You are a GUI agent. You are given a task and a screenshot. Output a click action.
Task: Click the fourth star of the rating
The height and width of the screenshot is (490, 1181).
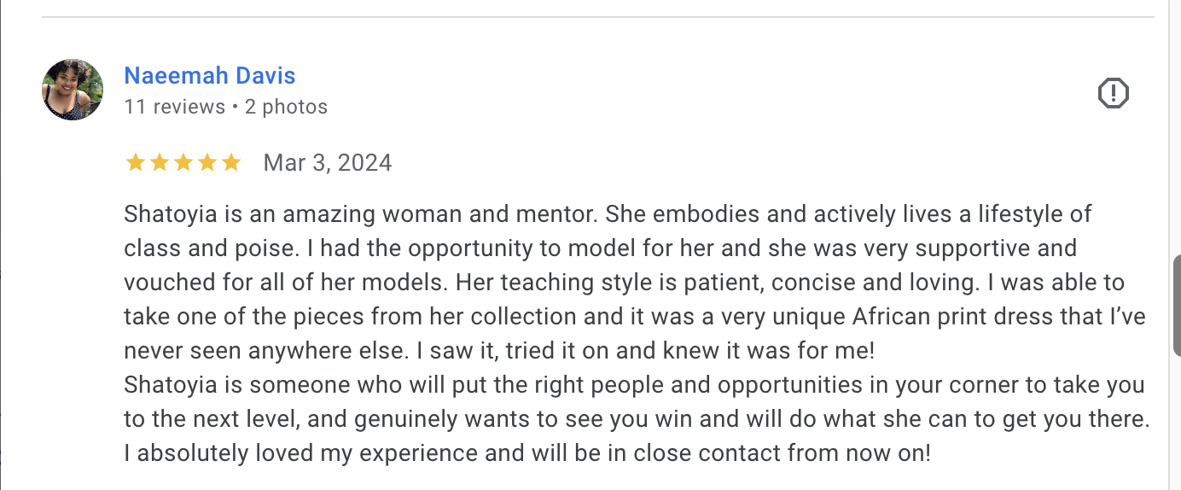(x=207, y=162)
